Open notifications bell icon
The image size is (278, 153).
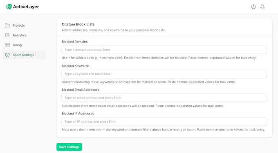262,7
